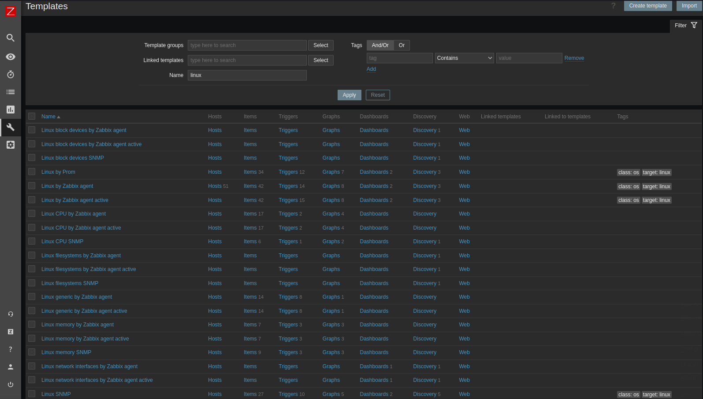Open the Contains tag operator dropdown
Image resolution: width=703 pixels, height=399 pixels.
[x=465, y=58]
